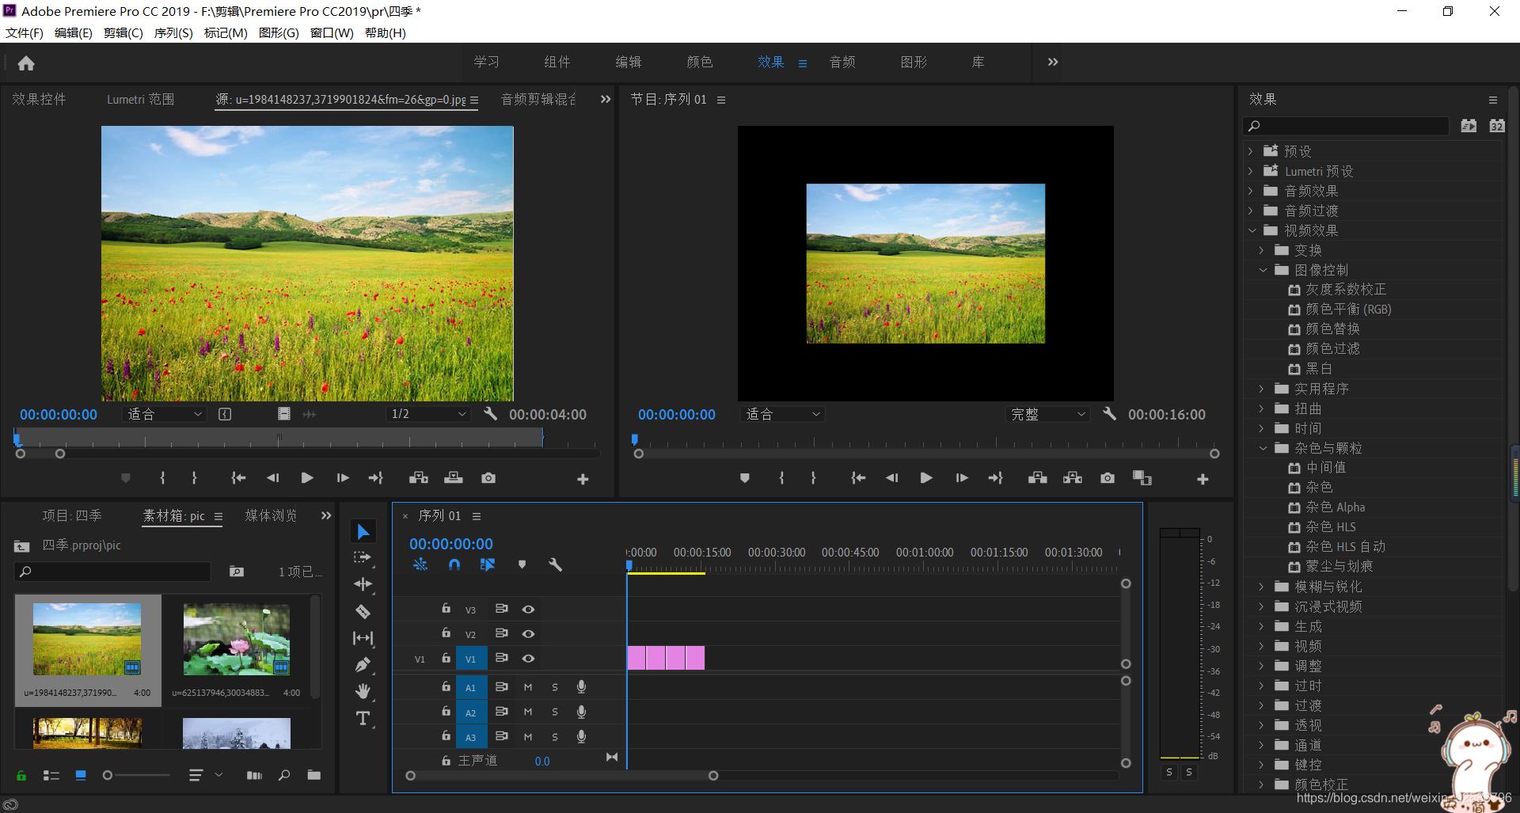Viewport: 1520px width, 813px height.
Task: Click the timeline horizontal zoom scrollbar
Action: [561, 776]
